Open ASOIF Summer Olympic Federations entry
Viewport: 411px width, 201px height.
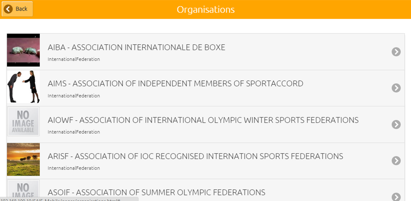point(157,192)
